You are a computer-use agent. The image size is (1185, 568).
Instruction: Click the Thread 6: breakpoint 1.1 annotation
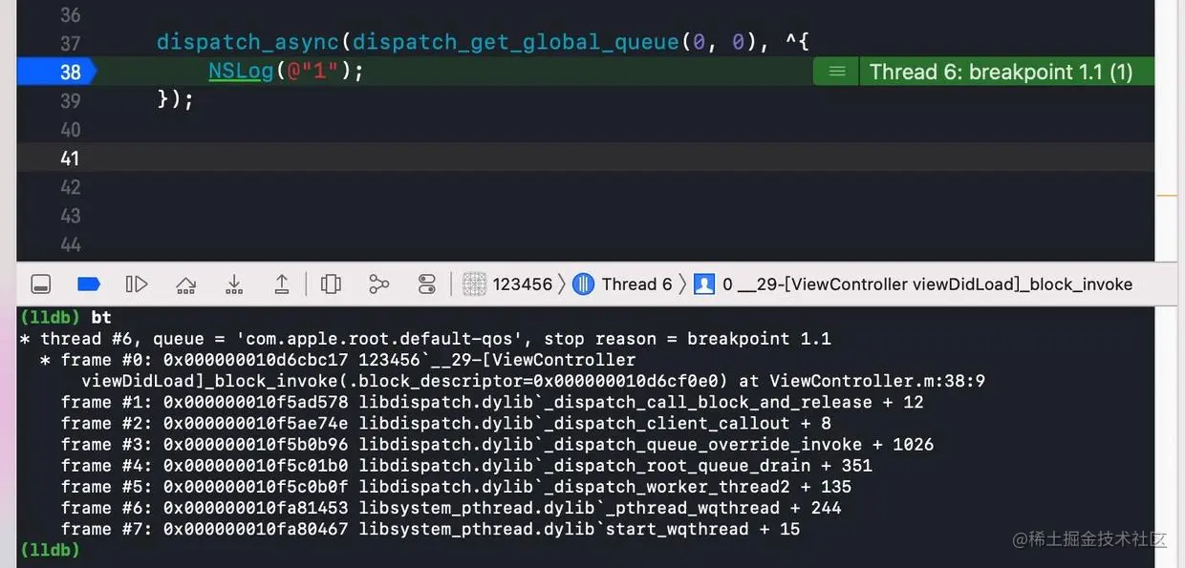coord(1001,72)
